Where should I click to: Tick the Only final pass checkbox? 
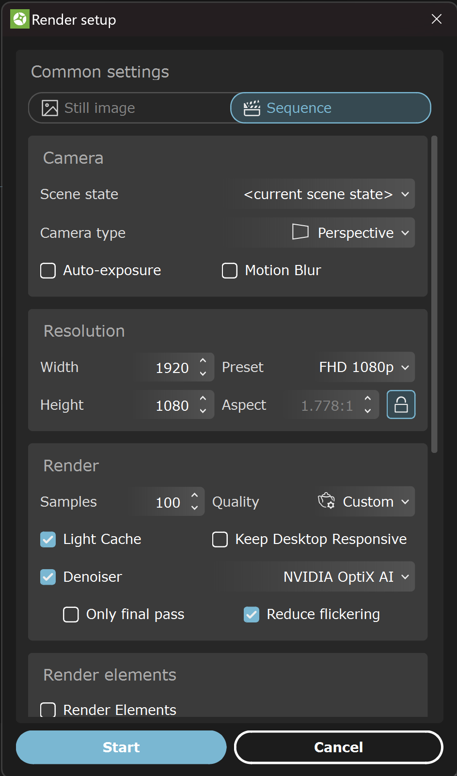[71, 614]
